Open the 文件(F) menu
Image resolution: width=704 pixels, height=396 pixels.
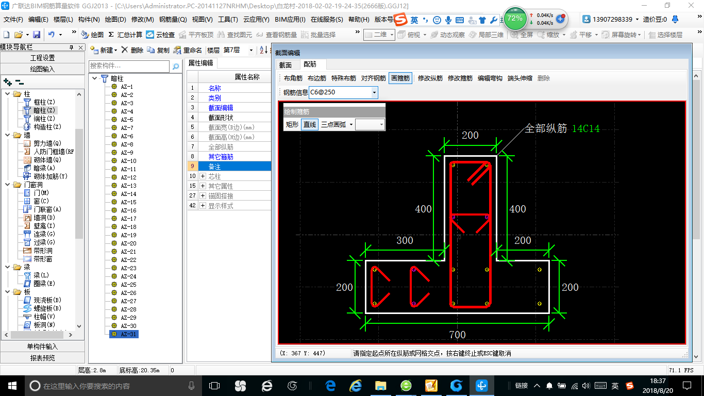13,20
